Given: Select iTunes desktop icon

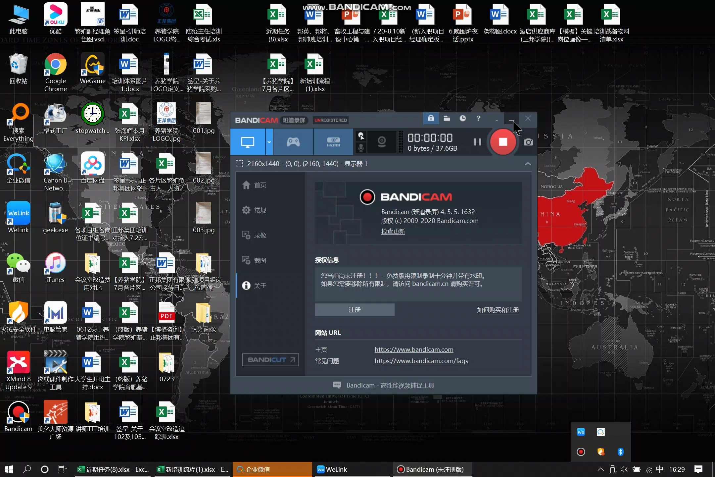Looking at the screenshot, I should point(55,268).
